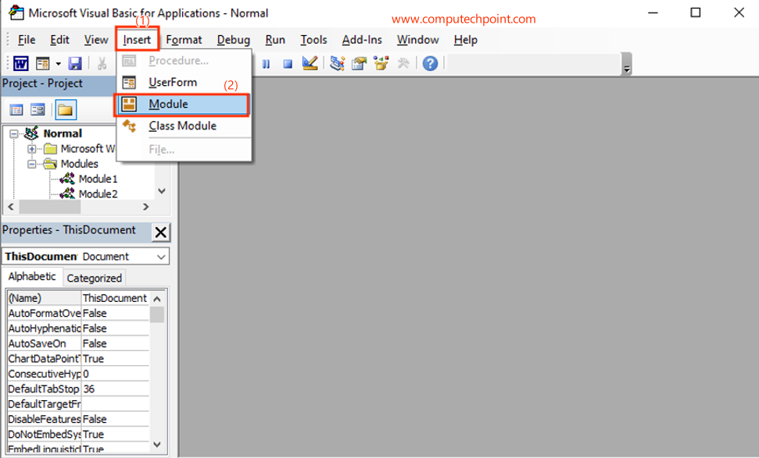Image resolution: width=759 pixels, height=458 pixels.
Task: Open the Properties Window toolbar icon
Action: (359, 63)
